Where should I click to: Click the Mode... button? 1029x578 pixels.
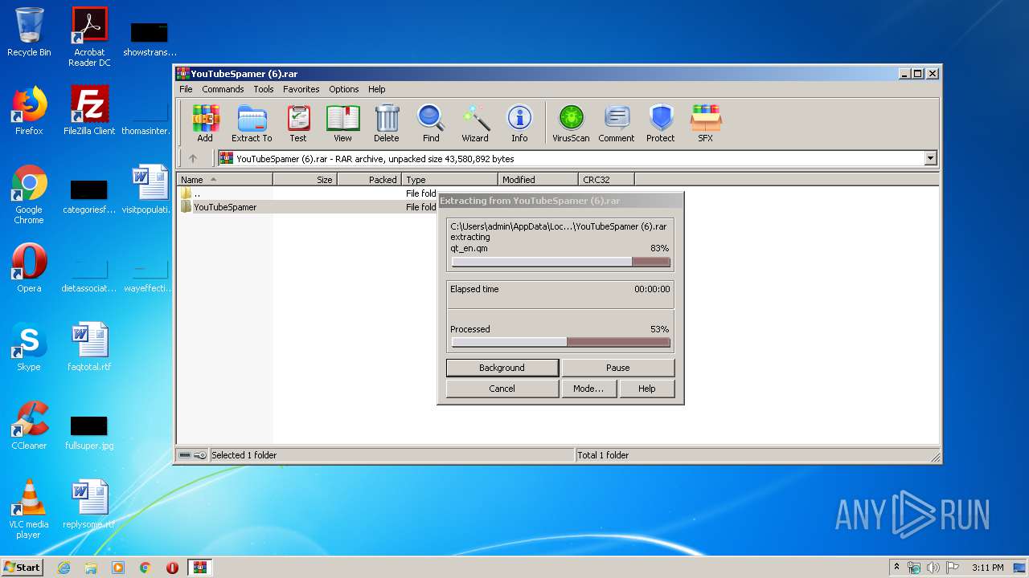(588, 389)
